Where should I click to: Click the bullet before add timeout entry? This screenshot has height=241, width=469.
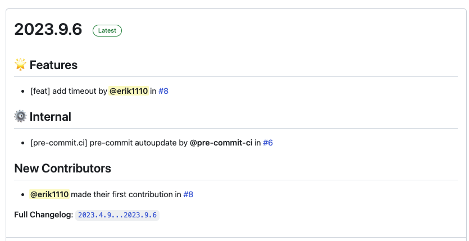tap(23, 91)
